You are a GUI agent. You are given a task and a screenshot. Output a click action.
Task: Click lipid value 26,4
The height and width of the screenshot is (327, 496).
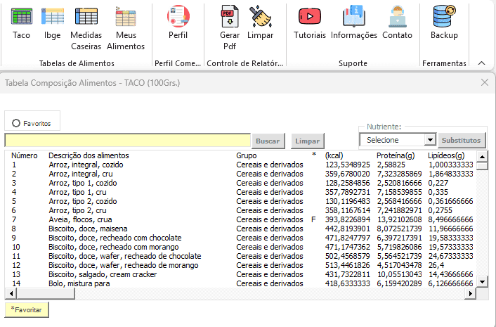[436, 265]
